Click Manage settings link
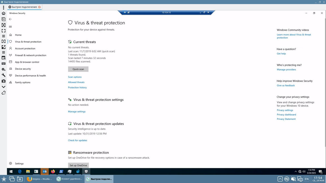Image resolution: width=326 pixels, height=183 pixels. coord(77,112)
